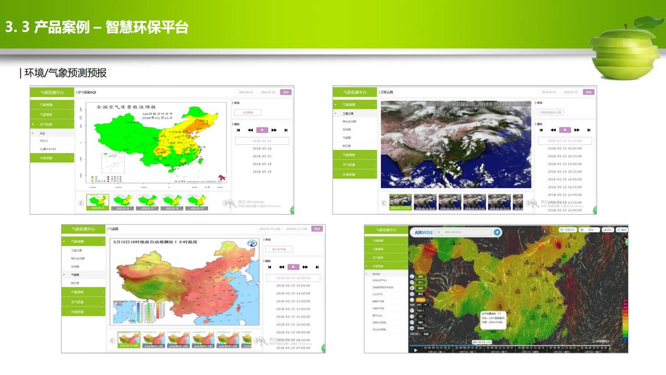Show next thumbnails in 卫星云图 panel
Viewport: 666px width, 375px height.
pos(528,203)
